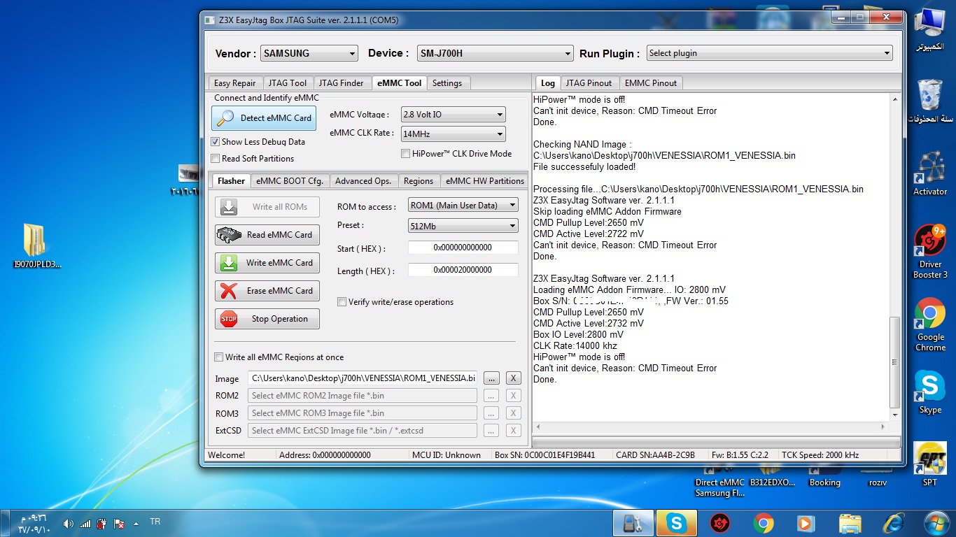Click the red X icon on Erase eMMC Card
The width and height of the screenshot is (956, 537).
[x=228, y=291]
